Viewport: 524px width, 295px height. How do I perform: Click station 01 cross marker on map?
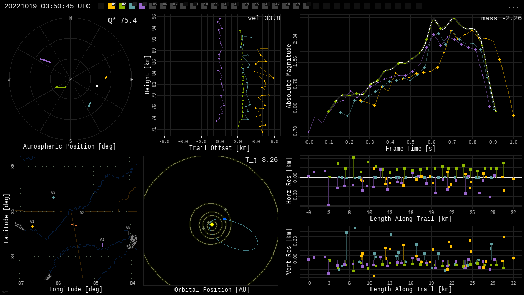click(x=32, y=226)
